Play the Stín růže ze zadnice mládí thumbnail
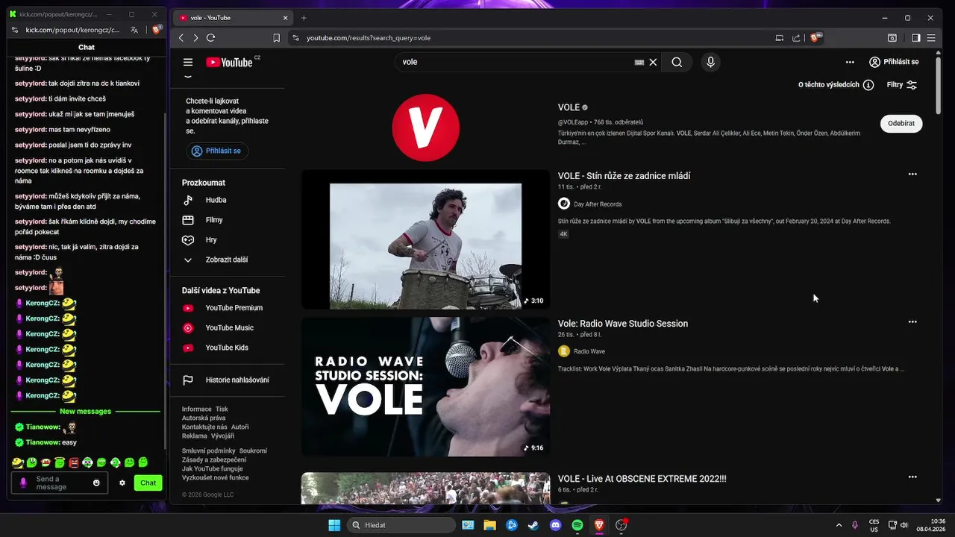 [425, 239]
